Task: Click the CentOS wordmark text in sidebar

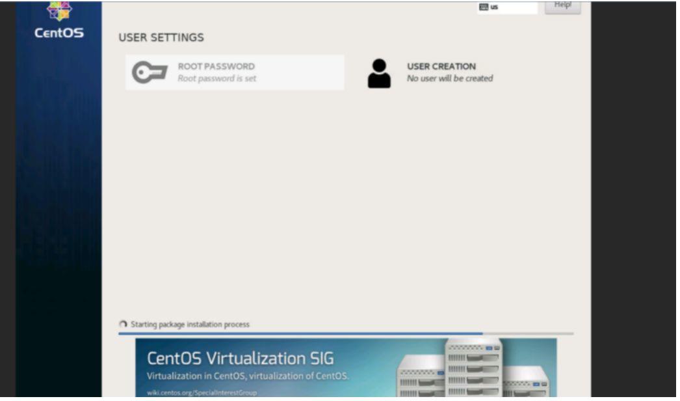Action: point(59,33)
